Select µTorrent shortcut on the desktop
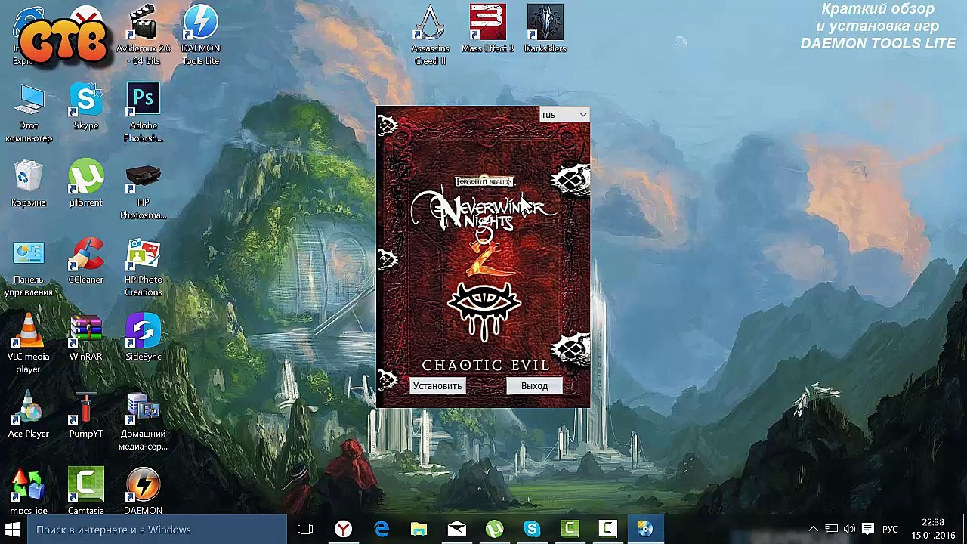 click(x=86, y=184)
